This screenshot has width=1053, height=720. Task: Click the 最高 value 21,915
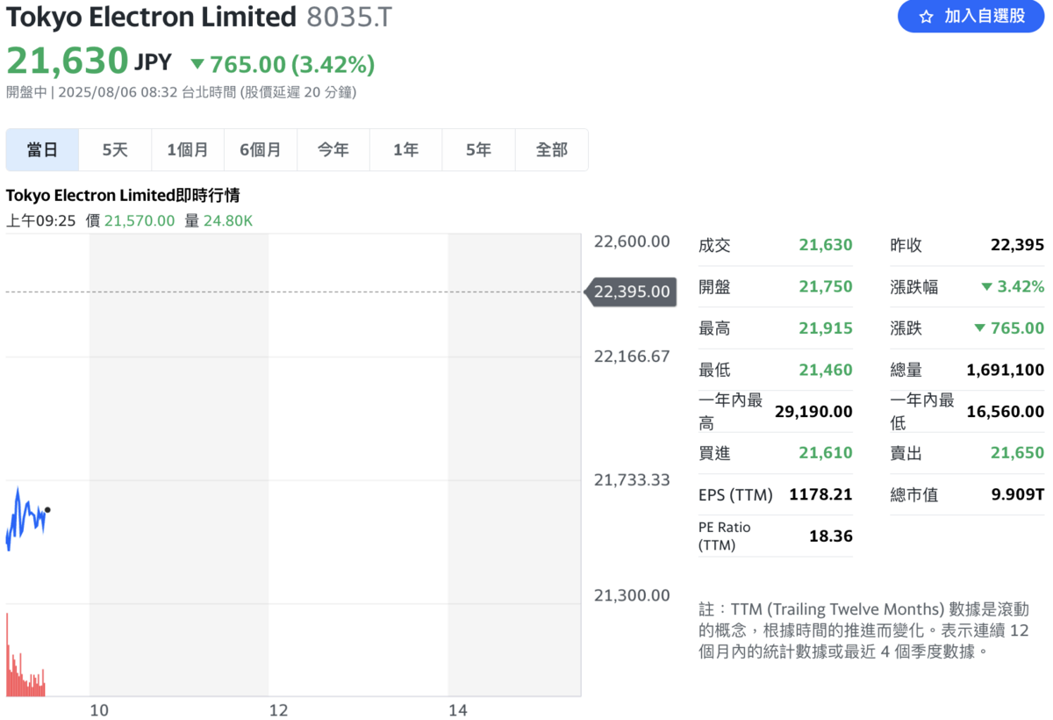click(x=826, y=328)
